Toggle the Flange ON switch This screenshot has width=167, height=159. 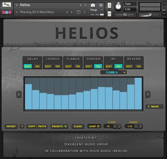point(78,66)
